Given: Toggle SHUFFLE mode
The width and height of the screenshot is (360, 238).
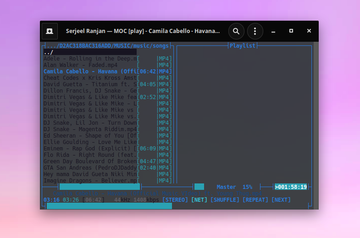Looking at the screenshot, I should tap(225, 200).
